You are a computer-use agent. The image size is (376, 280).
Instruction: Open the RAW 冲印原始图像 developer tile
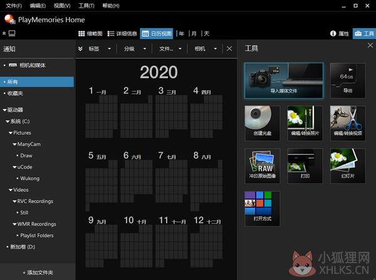263,166
